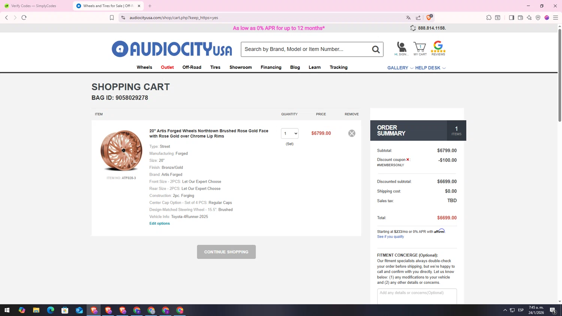Open the Off-Road menu

pos(192,67)
